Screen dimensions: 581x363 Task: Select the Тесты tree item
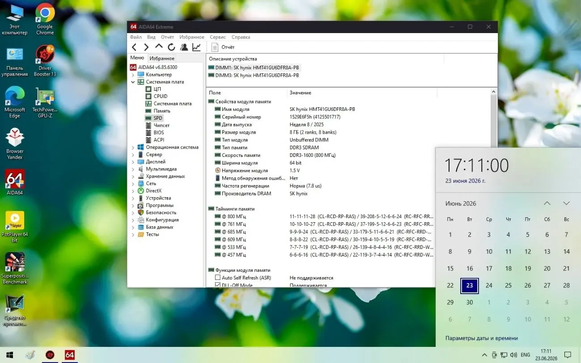point(148,234)
